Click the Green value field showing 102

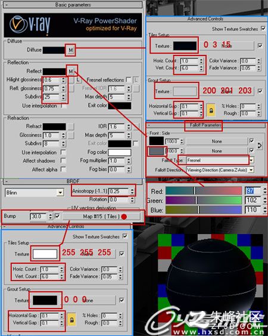(x=253, y=200)
